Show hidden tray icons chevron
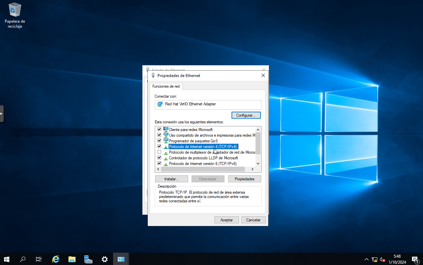 pos(367,259)
